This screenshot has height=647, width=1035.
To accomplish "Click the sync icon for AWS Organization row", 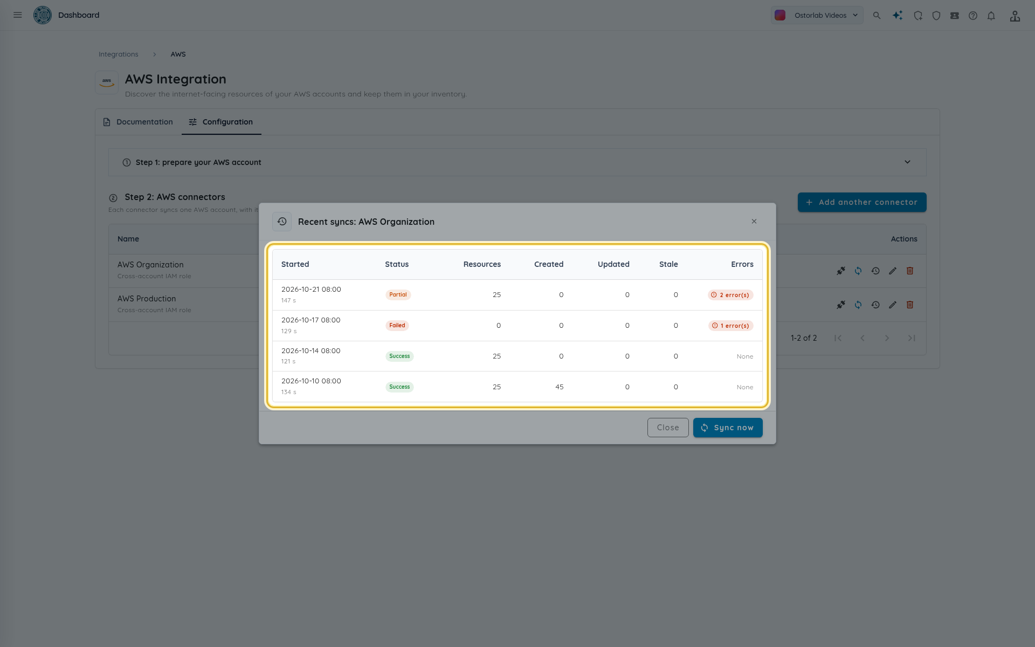I will pos(858,271).
